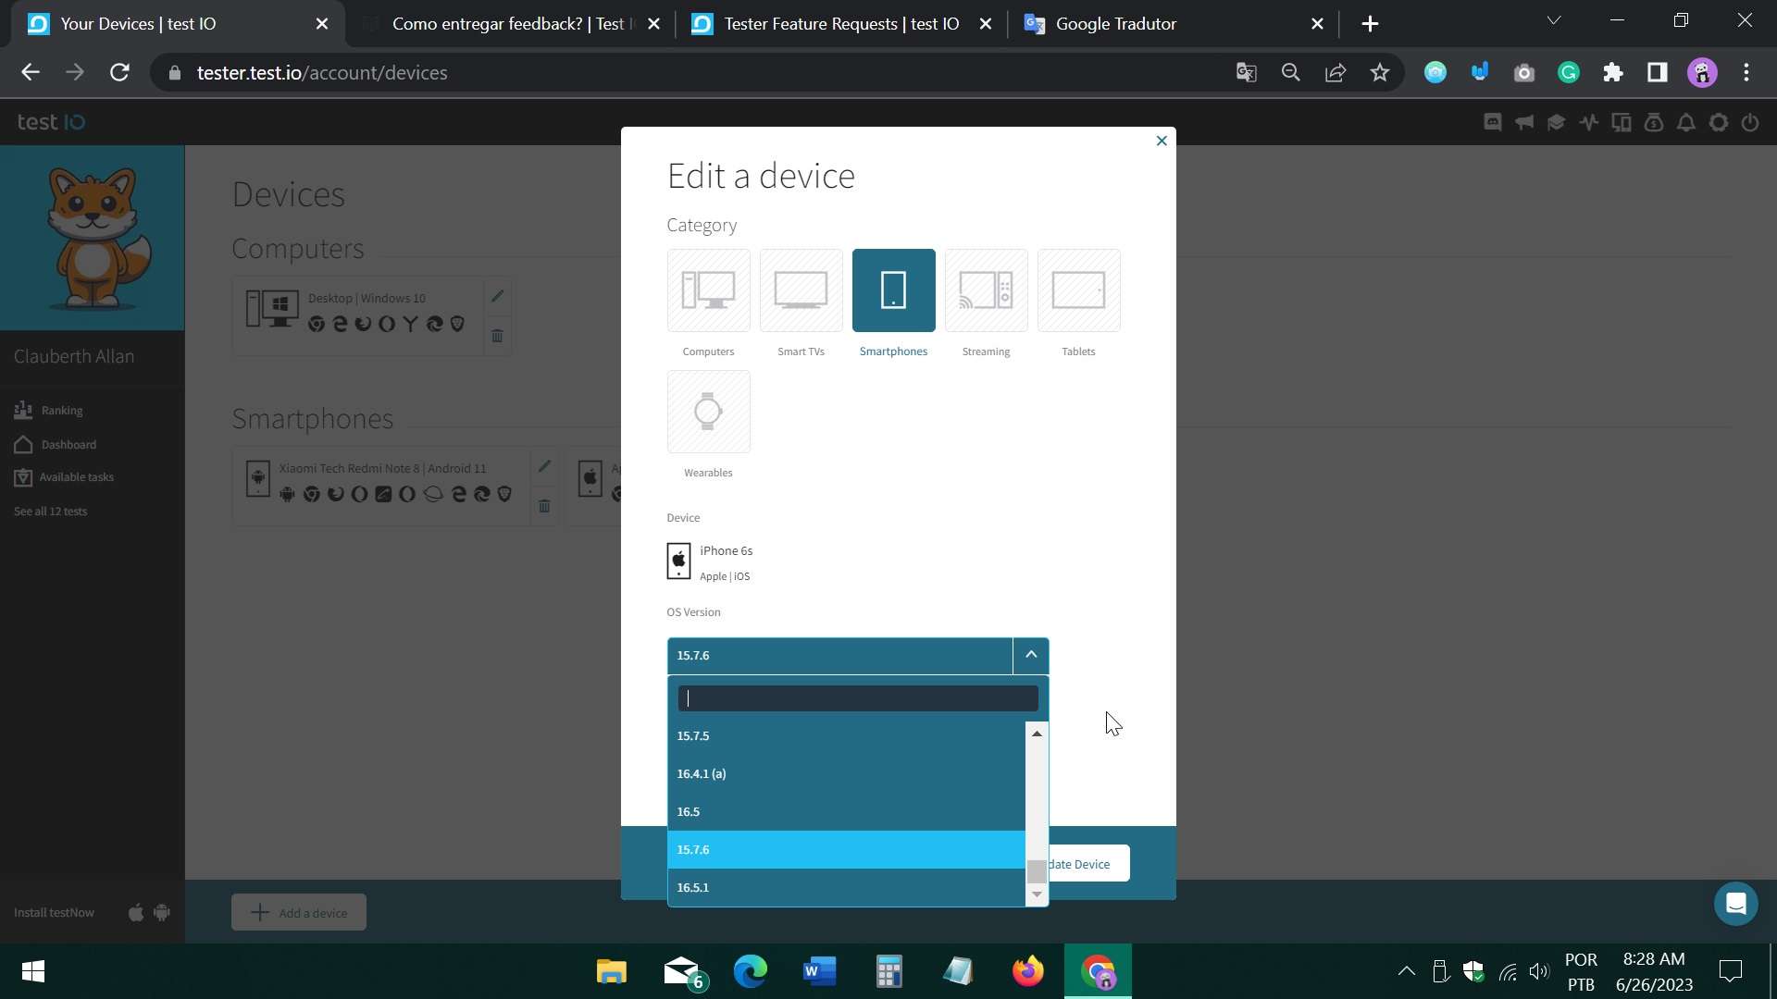Click the Add a device button
Screen dimensions: 1777x999
click(x=298, y=912)
